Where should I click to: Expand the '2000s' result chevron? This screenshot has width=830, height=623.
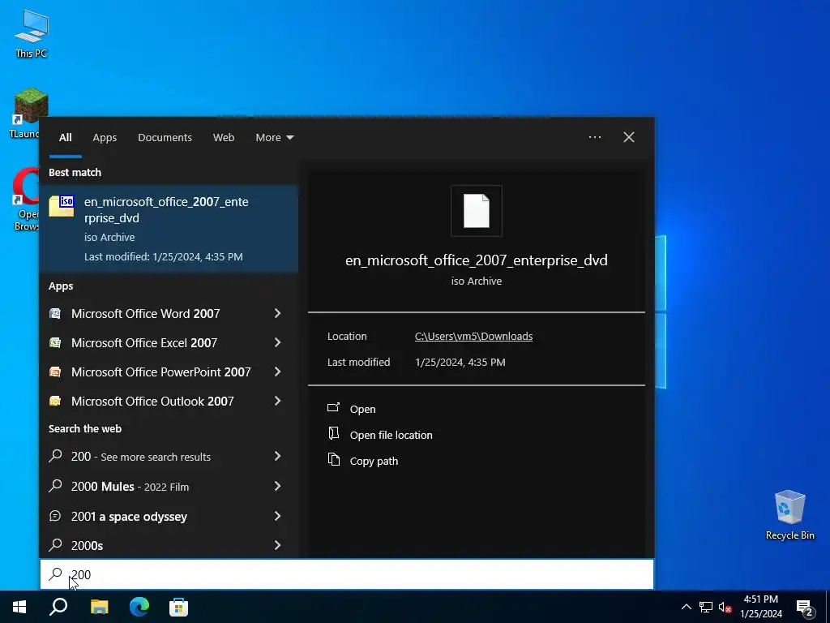277,545
